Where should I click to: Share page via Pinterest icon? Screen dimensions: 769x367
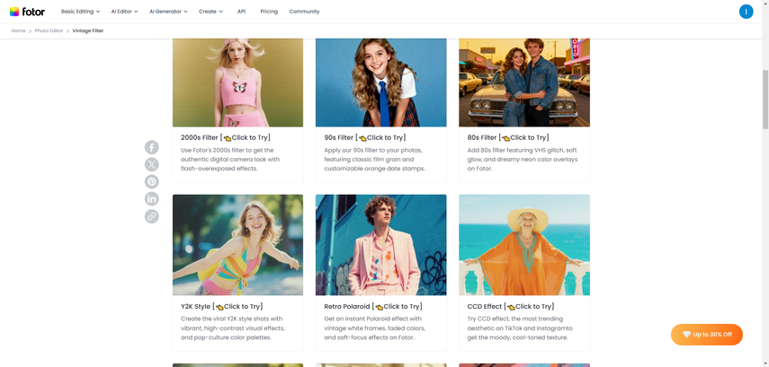click(x=152, y=181)
